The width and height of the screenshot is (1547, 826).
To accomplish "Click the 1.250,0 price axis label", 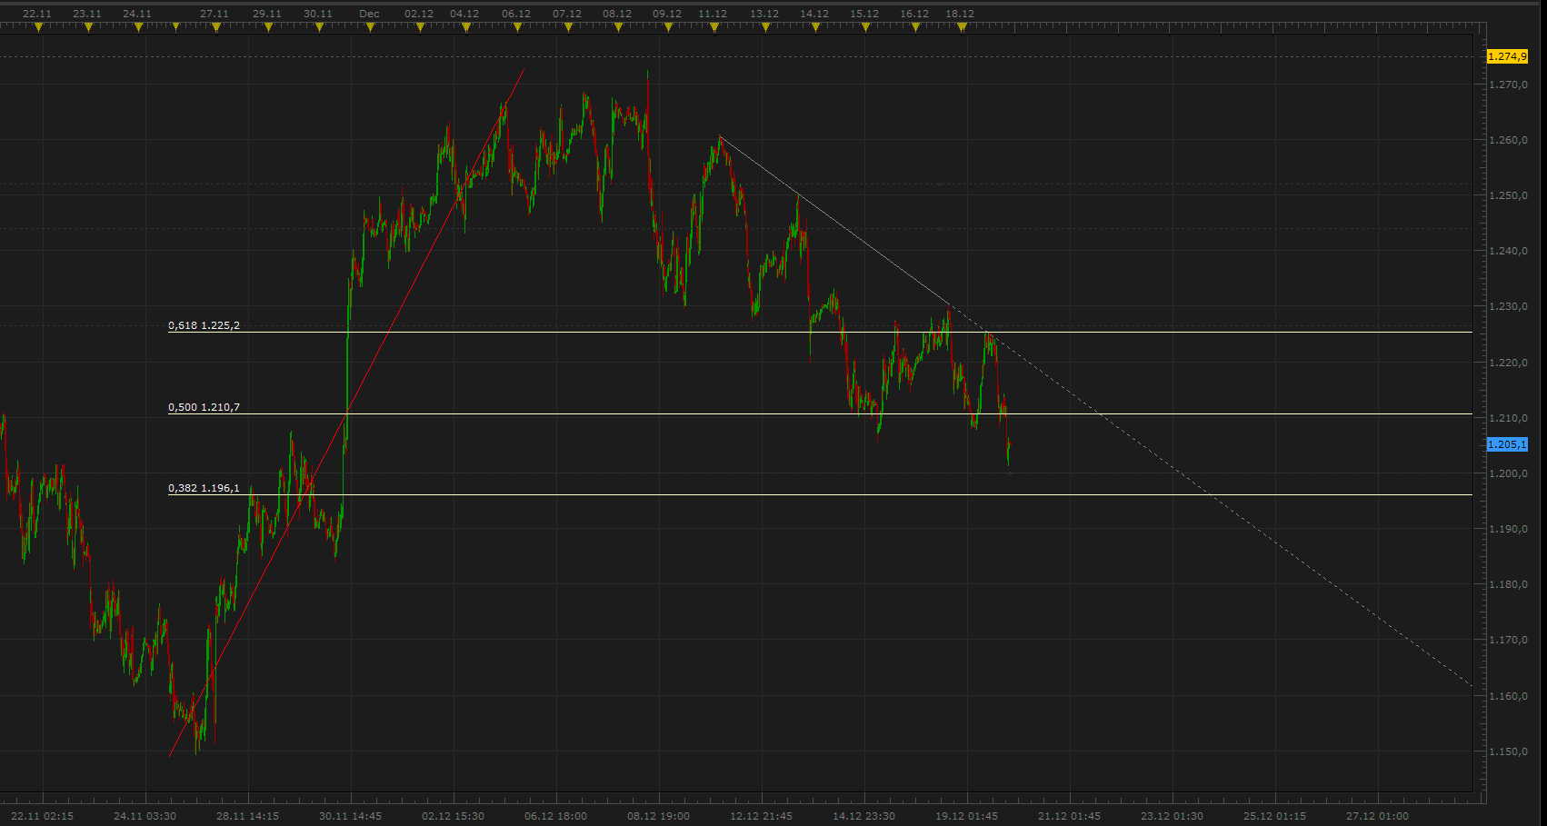I will tap(1507, 195).
